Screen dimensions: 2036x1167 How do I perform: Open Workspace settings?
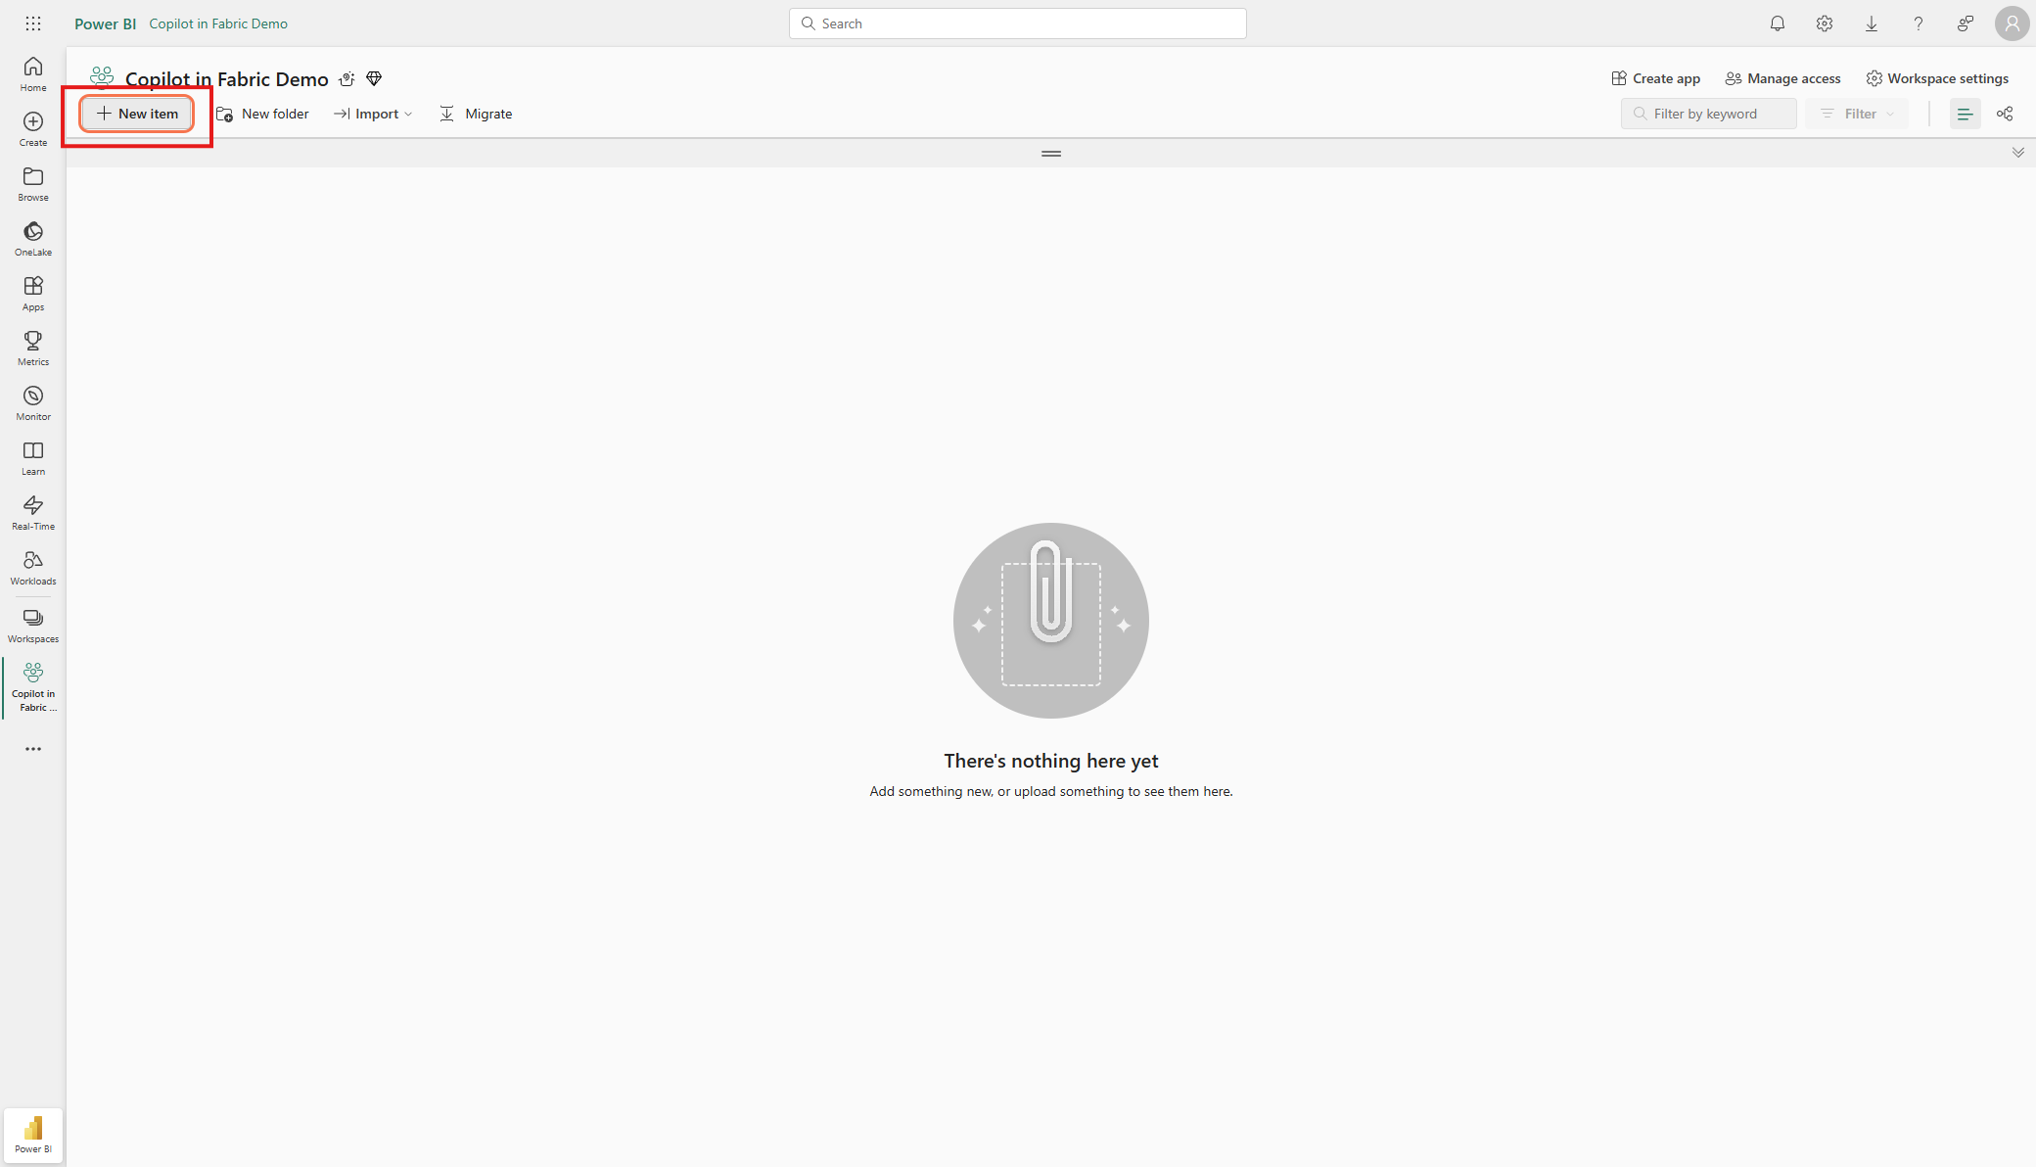[1937, 78]
